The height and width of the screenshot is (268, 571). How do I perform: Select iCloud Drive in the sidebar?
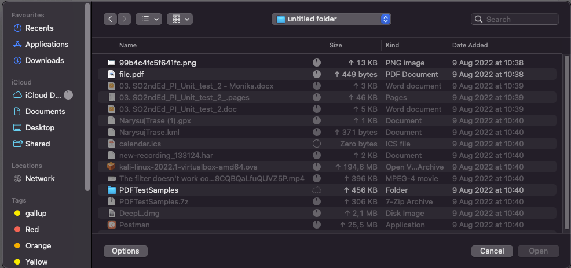pyautogui.click(x=42, y=95)
